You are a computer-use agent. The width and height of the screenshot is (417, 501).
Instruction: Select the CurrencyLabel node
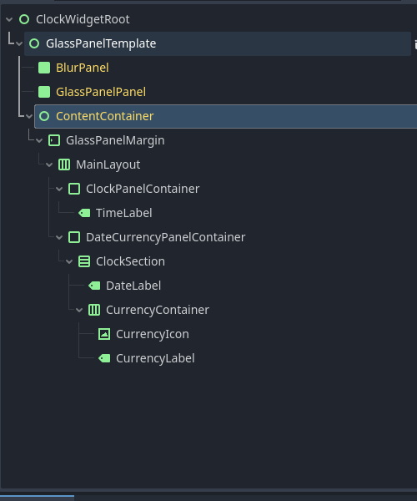pyautogui.click(x=155, y=358)
